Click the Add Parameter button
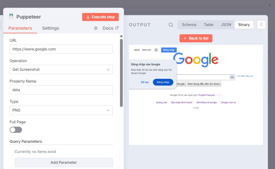 pos(64,163)
